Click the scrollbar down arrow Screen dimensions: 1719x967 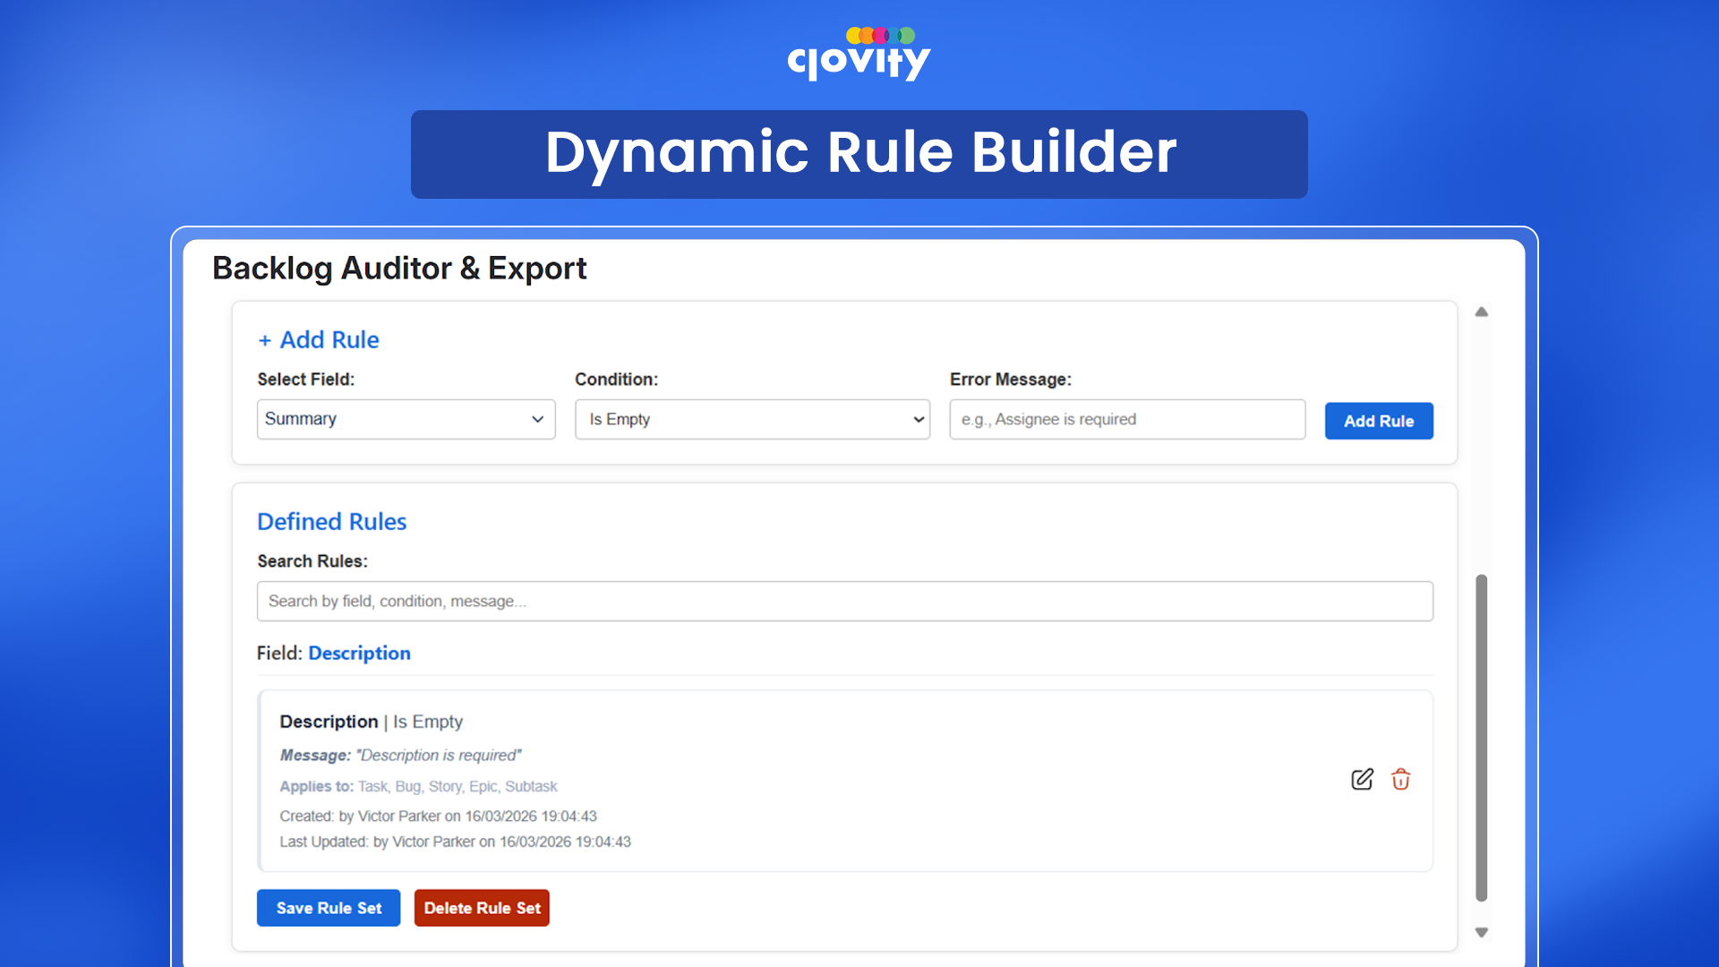click(1482, 932)
